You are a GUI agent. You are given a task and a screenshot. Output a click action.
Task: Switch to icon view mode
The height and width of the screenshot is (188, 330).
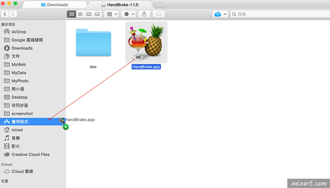click(71, 14)
